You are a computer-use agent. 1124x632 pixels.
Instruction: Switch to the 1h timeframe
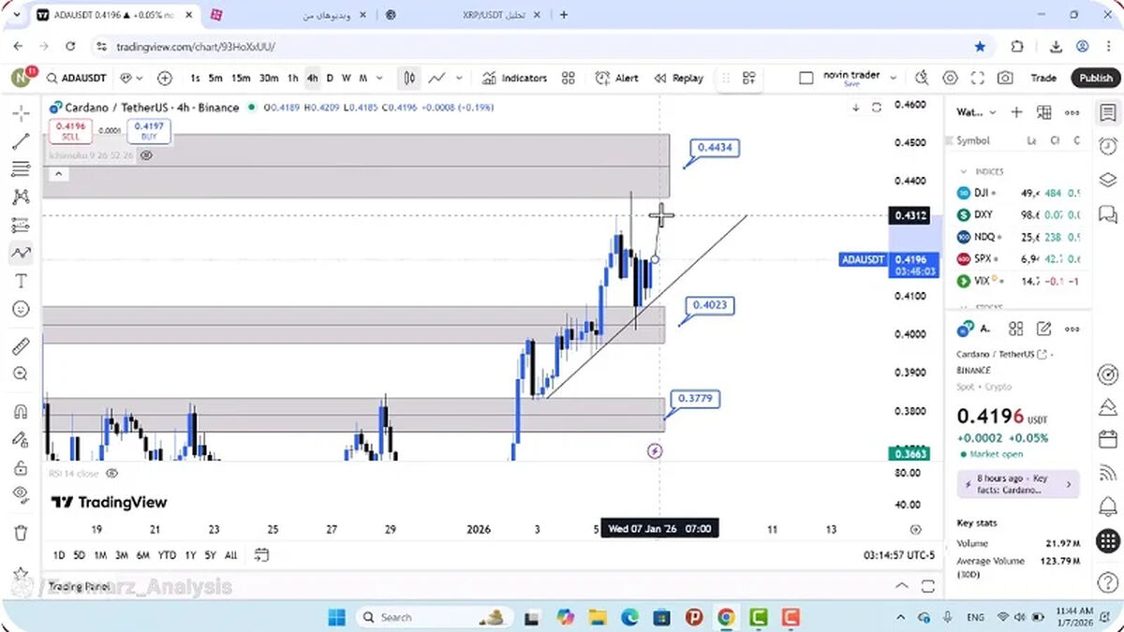pyautogui.click(x=293, y=78)
